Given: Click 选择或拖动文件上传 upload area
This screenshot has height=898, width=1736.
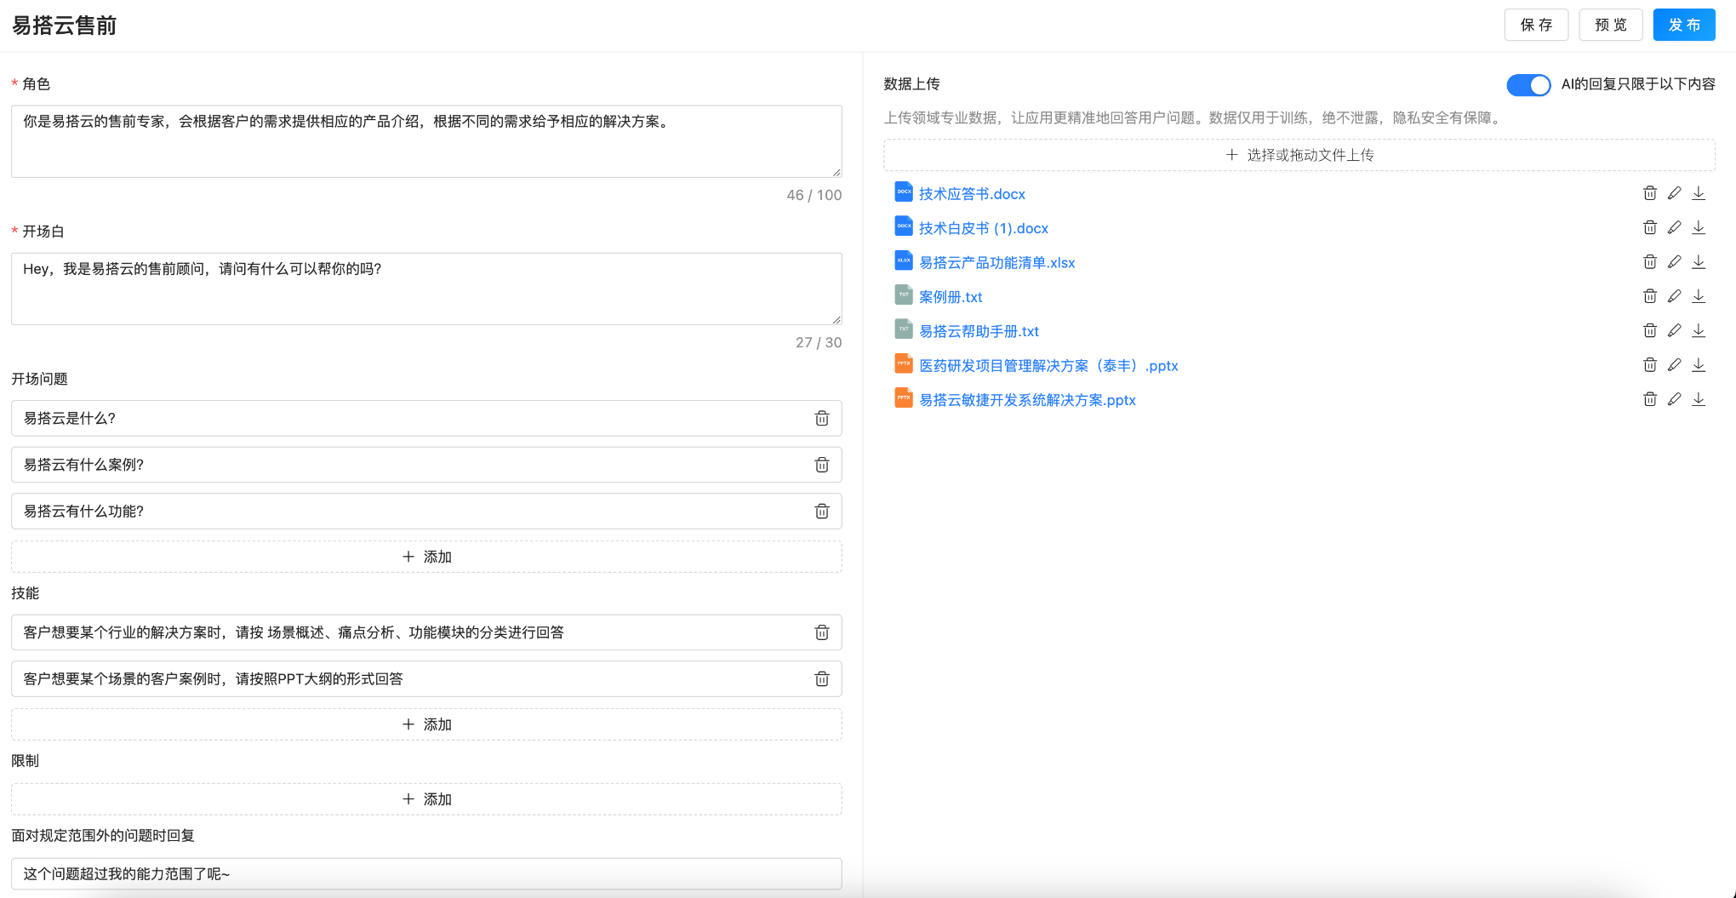Looking at the screenshot, I should click(1299, 155).
